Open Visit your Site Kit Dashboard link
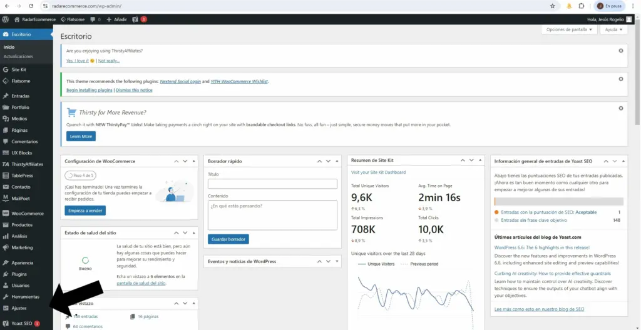Image resolution: width=641 pixels, height=330 pixels. click(379, 172)
